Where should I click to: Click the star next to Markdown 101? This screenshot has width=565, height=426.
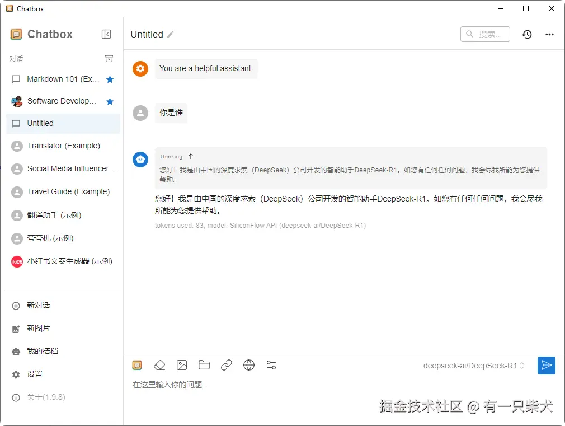pos(110,79)
